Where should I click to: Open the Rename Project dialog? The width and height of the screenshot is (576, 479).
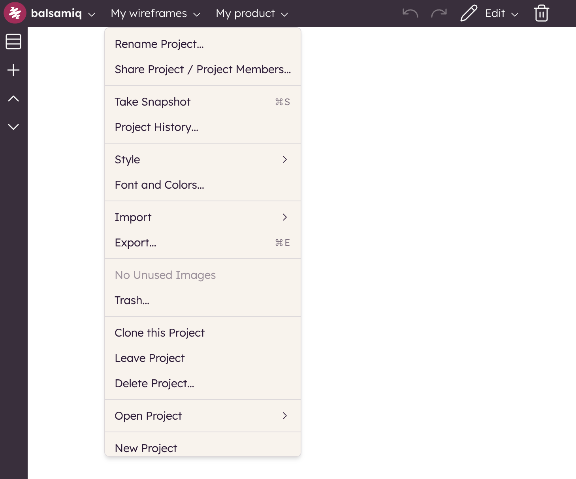coord(159,44)
